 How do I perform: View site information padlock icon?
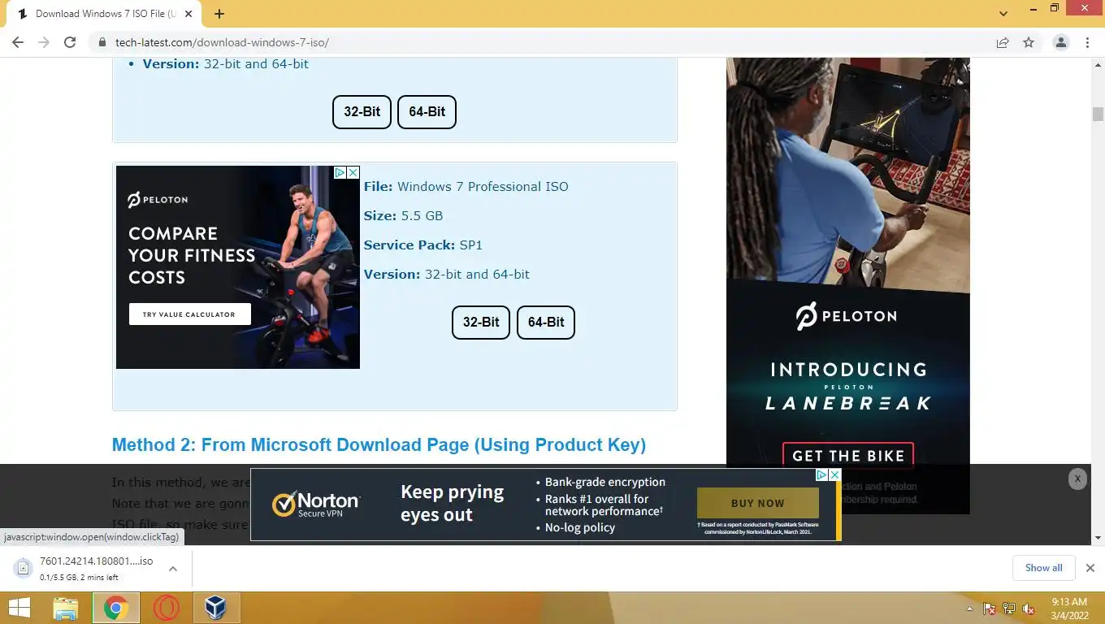pyautogui.click(x=102, y=42)
